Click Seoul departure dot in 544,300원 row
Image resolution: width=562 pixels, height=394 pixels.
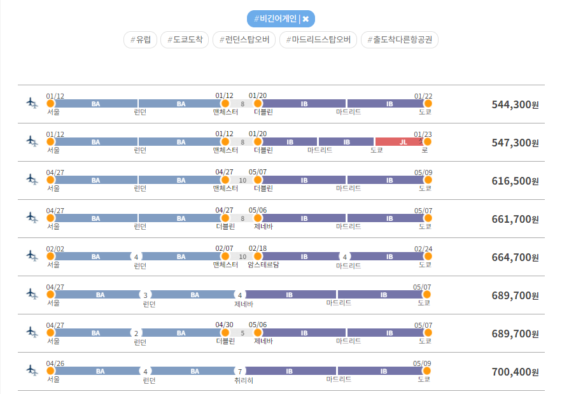click(50, 104)
